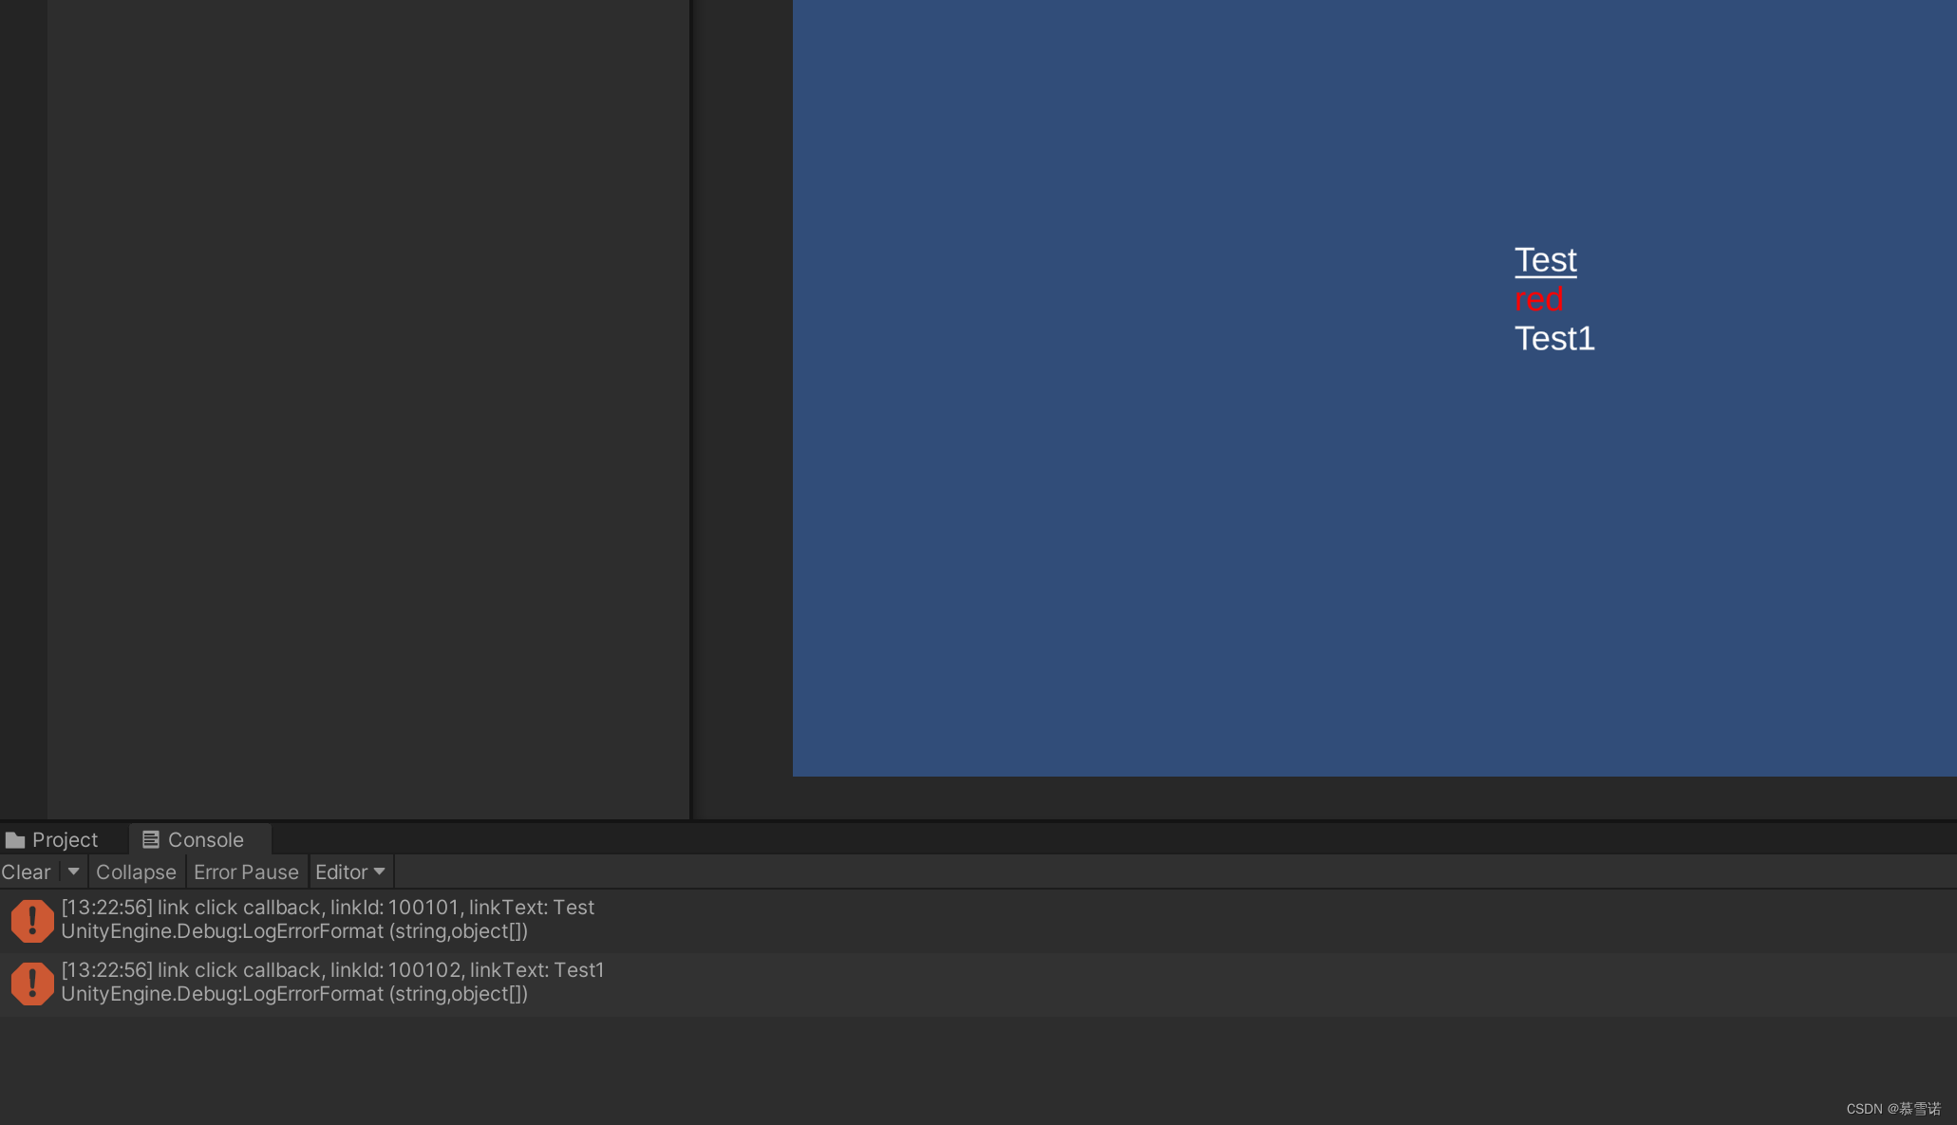The height and width of the screenshot is (1125, 1957).
Task: Toggle the Editor filter in console
Action: (x=347, y=871)
